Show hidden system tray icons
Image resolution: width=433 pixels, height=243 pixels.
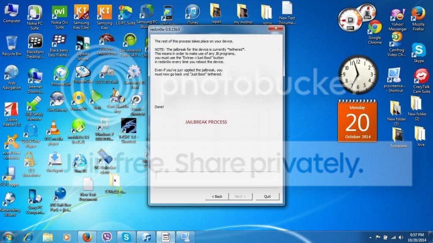[x=370, y=237]
